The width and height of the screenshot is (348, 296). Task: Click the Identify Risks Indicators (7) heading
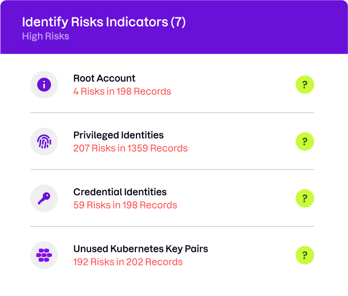click(x=104, y=22)
